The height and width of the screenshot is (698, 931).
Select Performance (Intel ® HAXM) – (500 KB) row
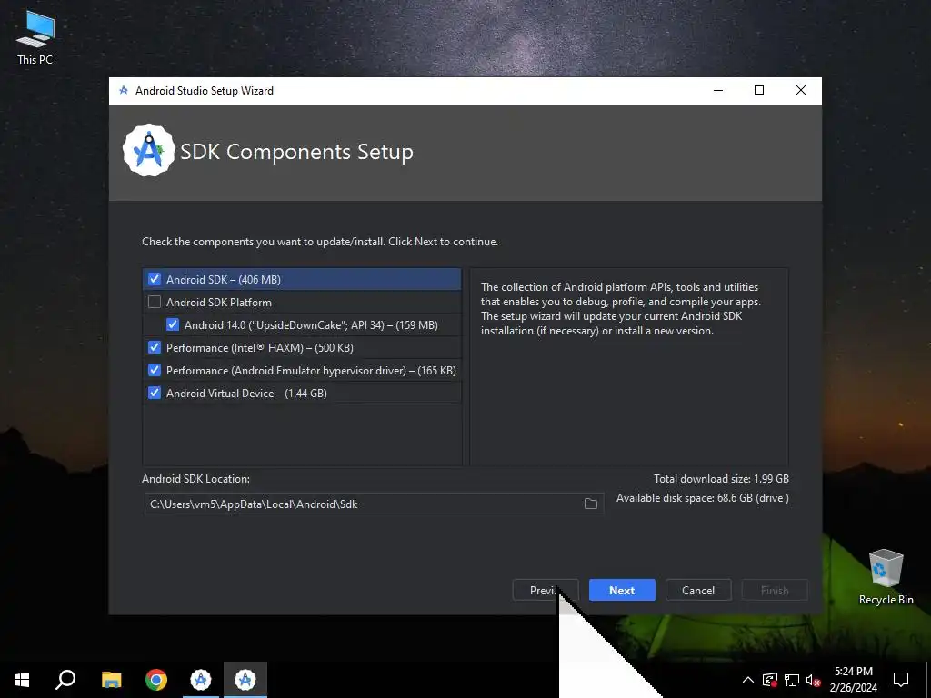point(302,347)
